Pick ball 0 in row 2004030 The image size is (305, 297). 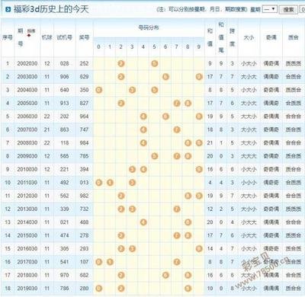(99, 90)
